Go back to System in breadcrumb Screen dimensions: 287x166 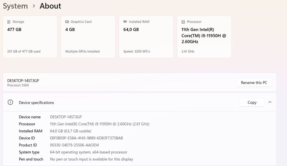tap(15, 6)
